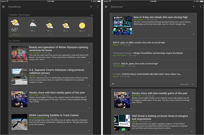Open the STOCKS RALLY, DOW MAKES RECORD HIGH article
The image size is (204, 135).
[x=152, y=74]
